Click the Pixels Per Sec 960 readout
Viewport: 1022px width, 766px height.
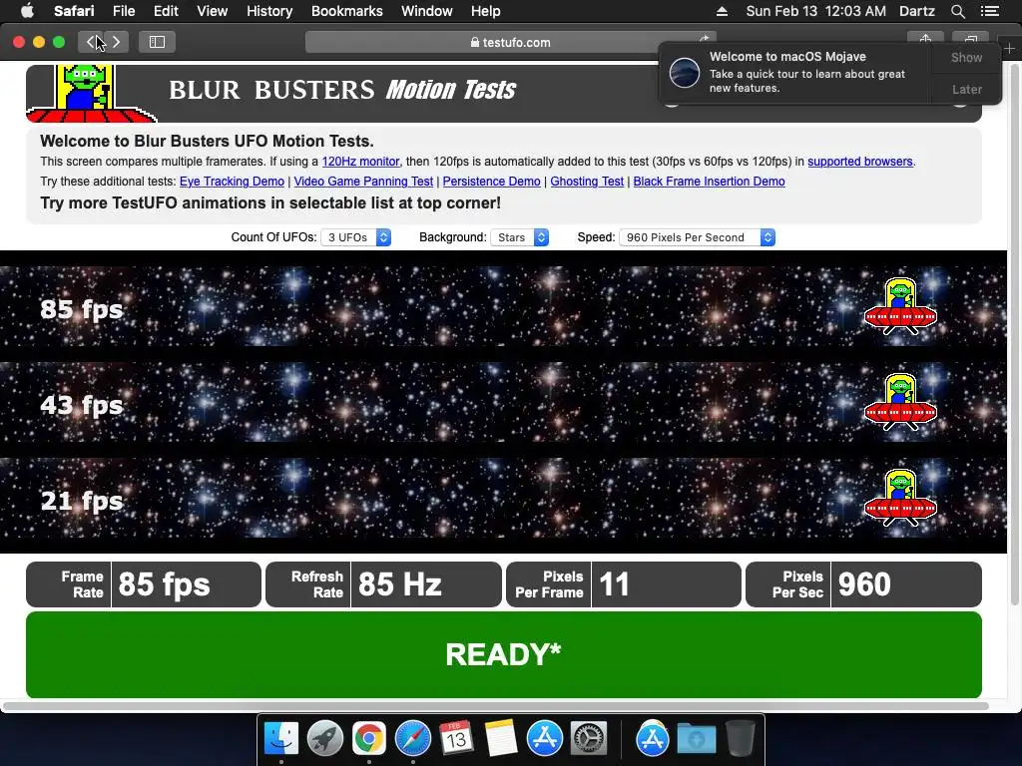[x=863, y=584]
